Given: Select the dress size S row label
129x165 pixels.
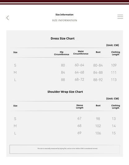Looking at the screenshot, I should pos(15,65).
